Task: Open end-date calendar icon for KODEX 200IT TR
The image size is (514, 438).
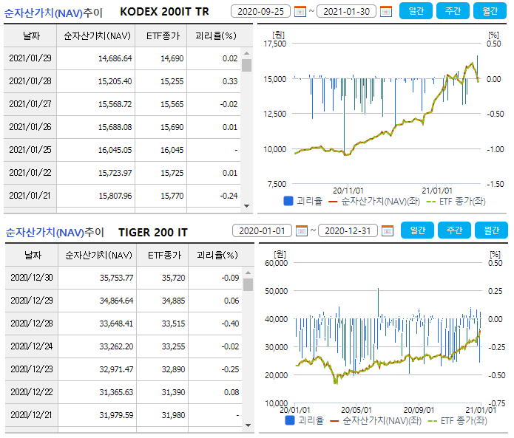Action: point(386,12)
